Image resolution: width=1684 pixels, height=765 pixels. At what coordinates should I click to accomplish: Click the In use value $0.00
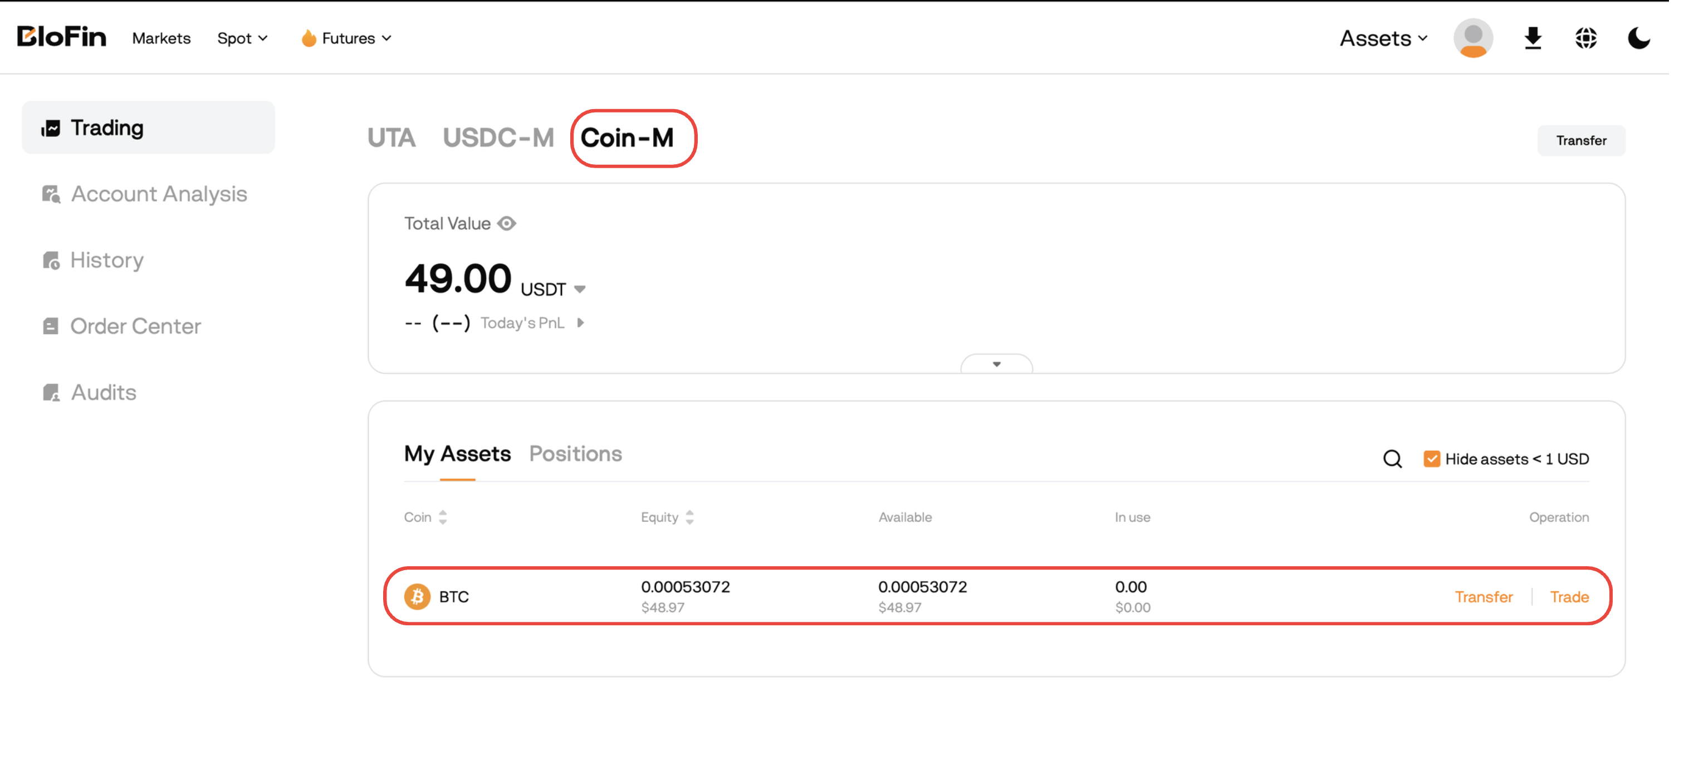pyautogui.click(x=1132, y=607)
